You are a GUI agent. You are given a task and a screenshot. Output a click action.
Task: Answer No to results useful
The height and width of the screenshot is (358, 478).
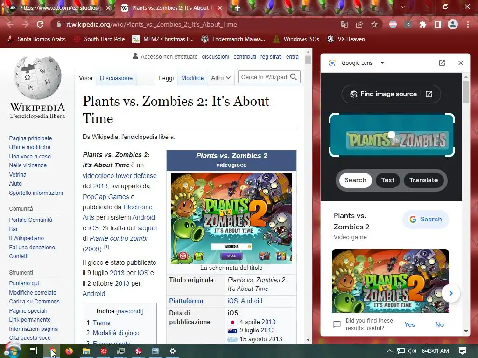pos(440,324)
